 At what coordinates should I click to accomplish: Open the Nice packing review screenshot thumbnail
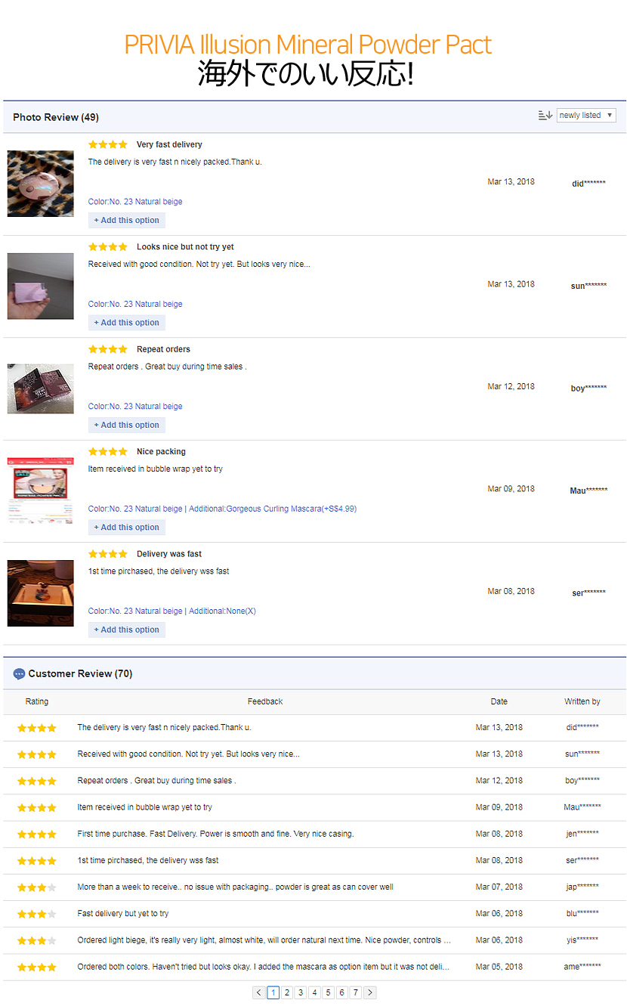41,491
